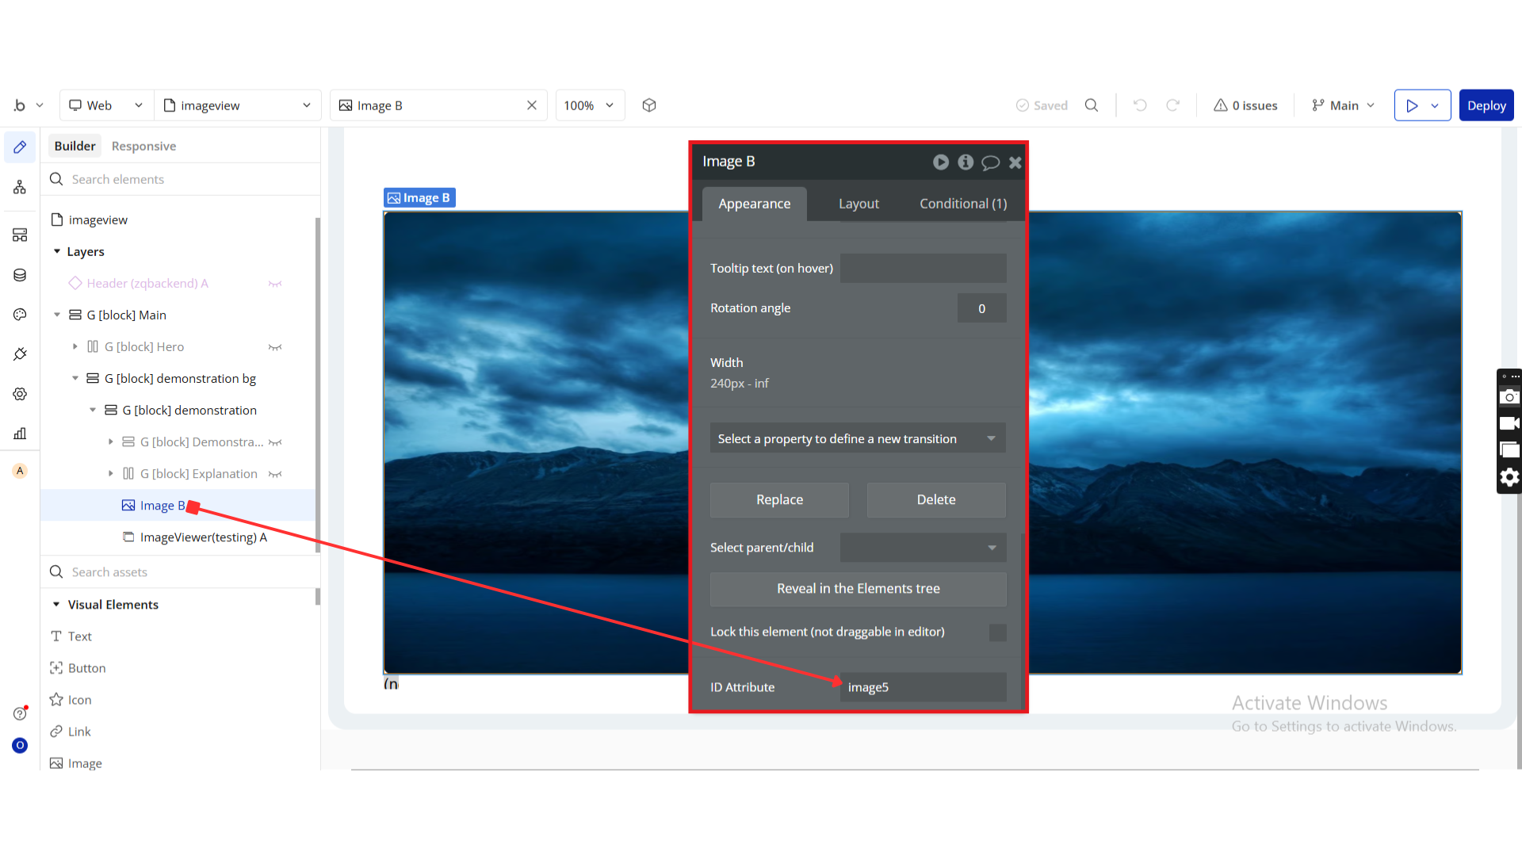Click the info icon in Image B panel

[x=966, y=162]
